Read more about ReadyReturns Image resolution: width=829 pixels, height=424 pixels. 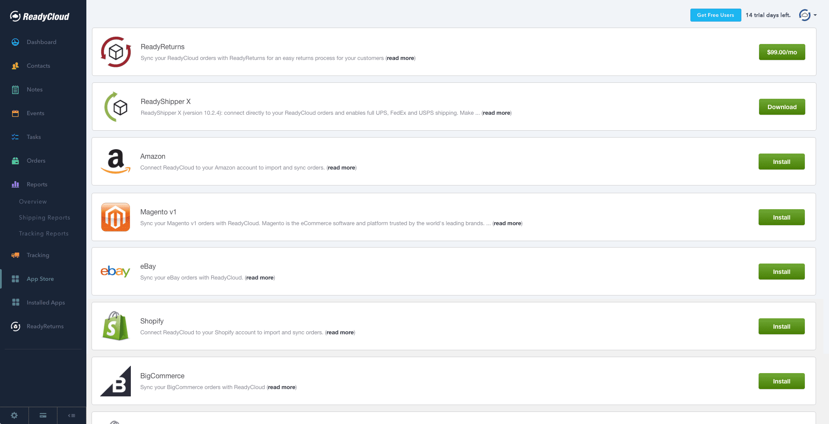400,58
